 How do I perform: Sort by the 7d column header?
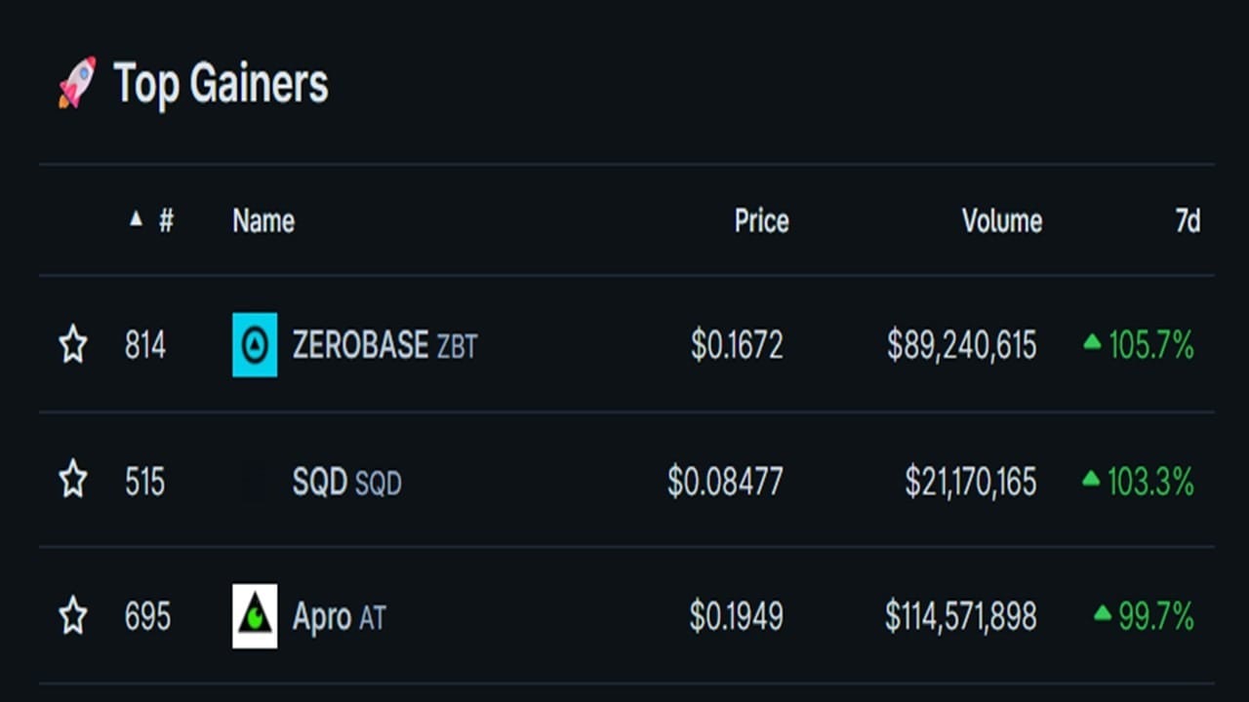[1187, 221]
